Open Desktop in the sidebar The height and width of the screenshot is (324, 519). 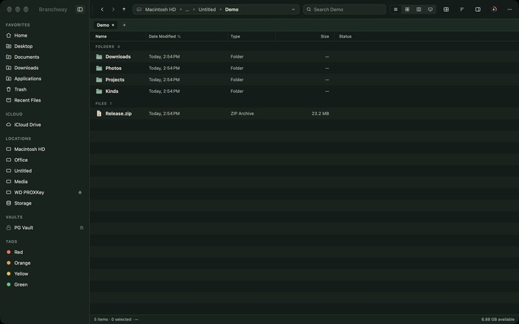[x=45, y=46]
